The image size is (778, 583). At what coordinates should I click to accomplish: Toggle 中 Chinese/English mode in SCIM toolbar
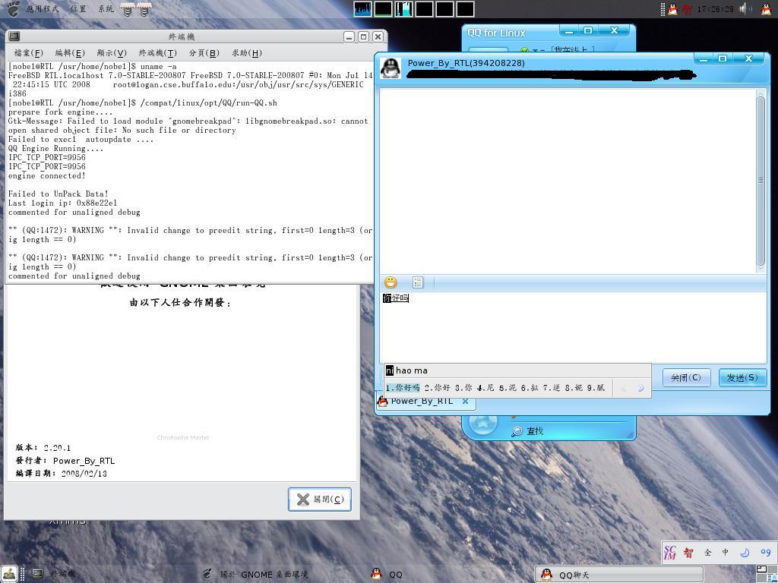pyautogui.click(x=726, y=553)
